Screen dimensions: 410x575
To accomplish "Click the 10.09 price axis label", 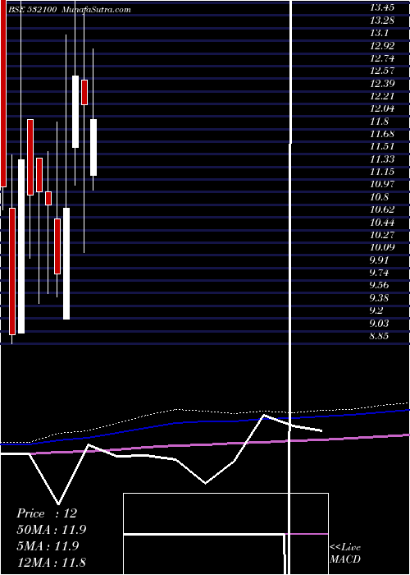I will click(x=383, y=247).
